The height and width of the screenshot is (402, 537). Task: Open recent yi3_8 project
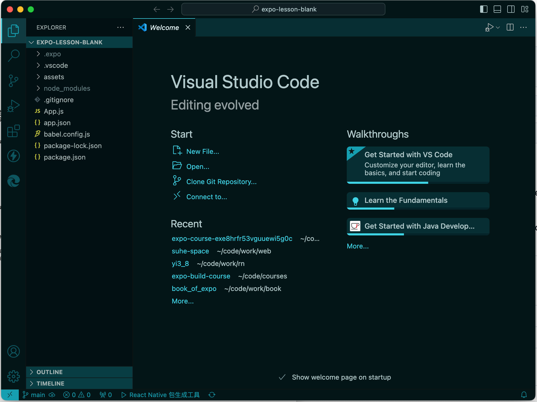[x=180, y=264]
